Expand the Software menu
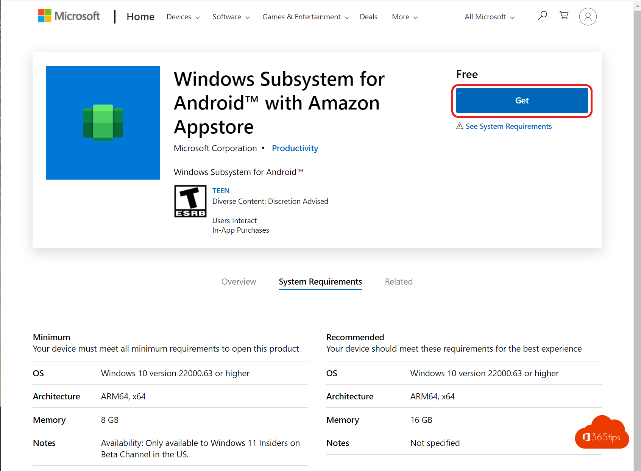Screen dimensions: 641x471 tap(231, 17)
